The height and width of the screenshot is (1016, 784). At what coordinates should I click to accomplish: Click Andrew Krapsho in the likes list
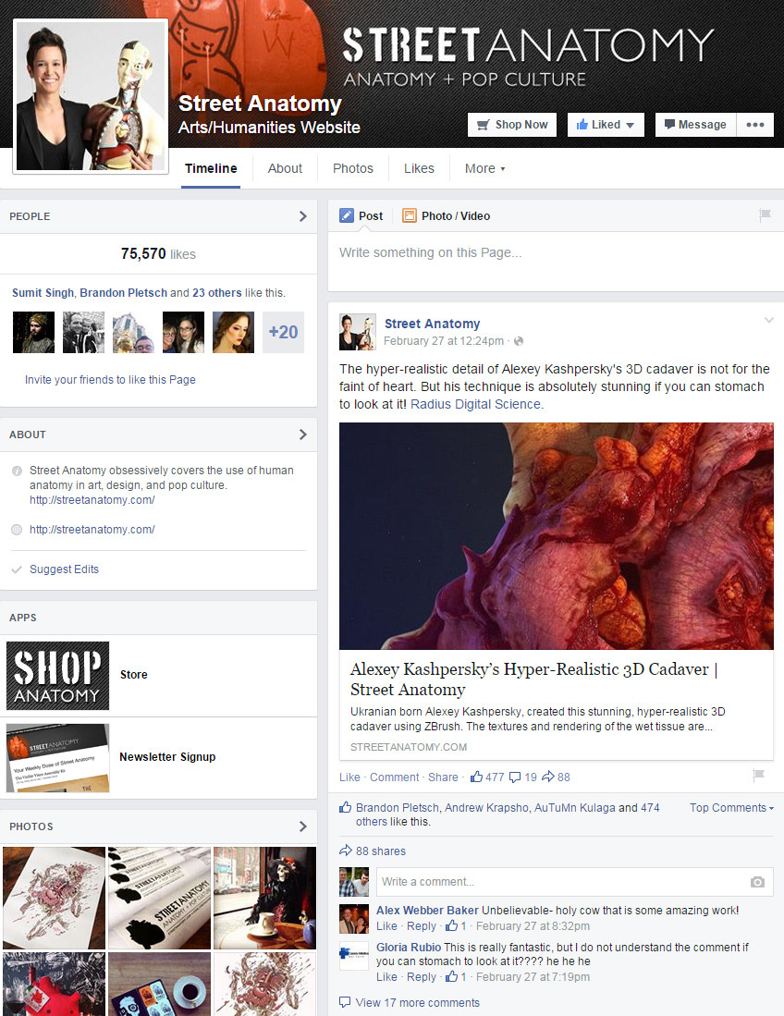[x=487, y=808]
